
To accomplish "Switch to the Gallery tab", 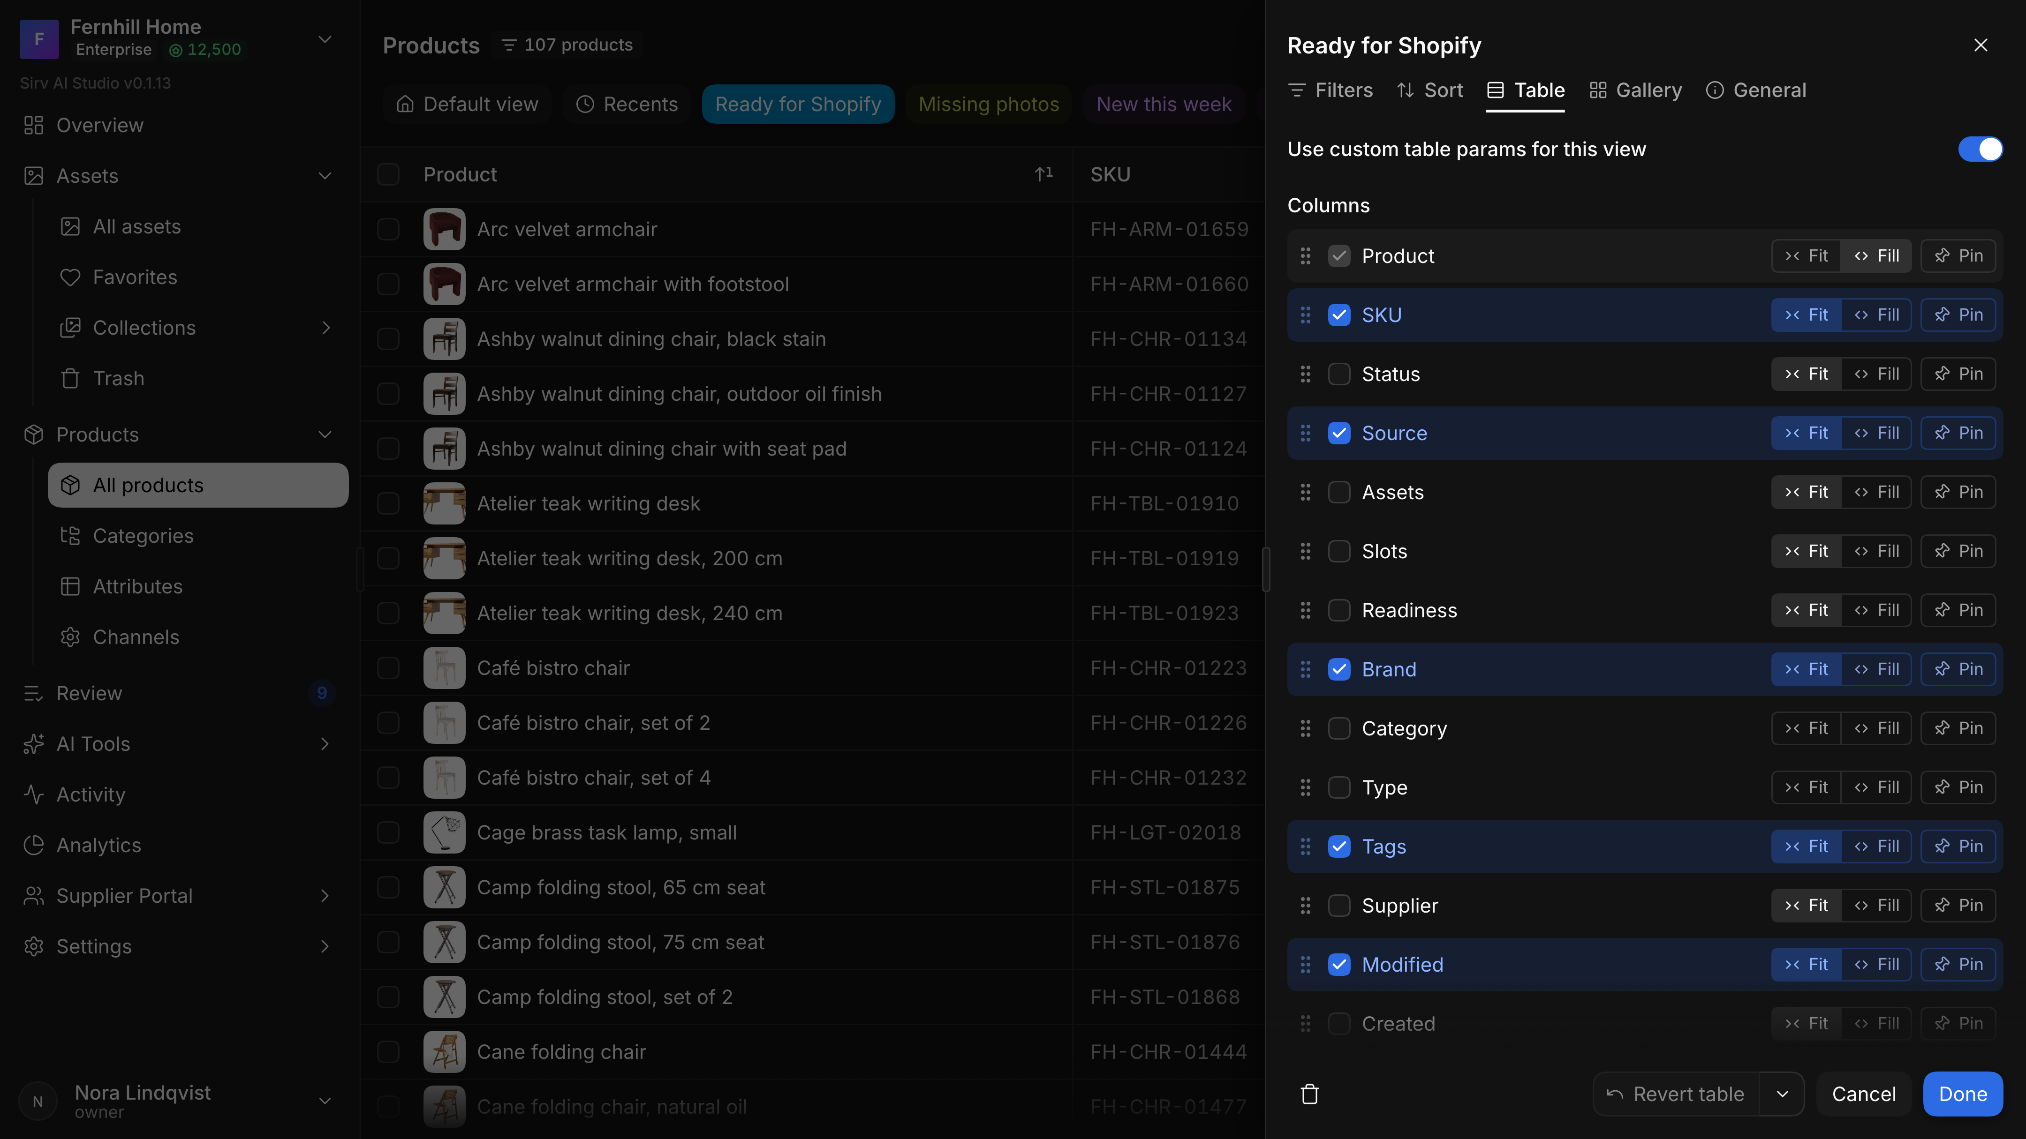I will 1635,90.
